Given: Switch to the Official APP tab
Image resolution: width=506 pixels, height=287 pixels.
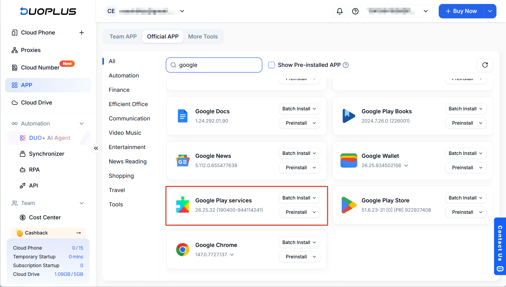Looking at the screenshot, I should click(x=163, y=37).
